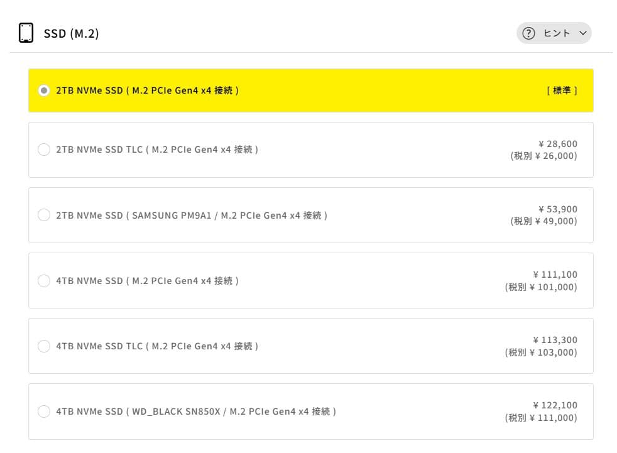Select the standard 2TB NVMe SSD radio
This screenshot has width=617, height=453.
[x=44, y=90]
